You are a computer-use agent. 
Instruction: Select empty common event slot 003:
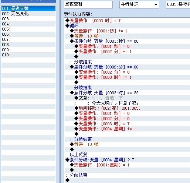click(x=28, y=19)
